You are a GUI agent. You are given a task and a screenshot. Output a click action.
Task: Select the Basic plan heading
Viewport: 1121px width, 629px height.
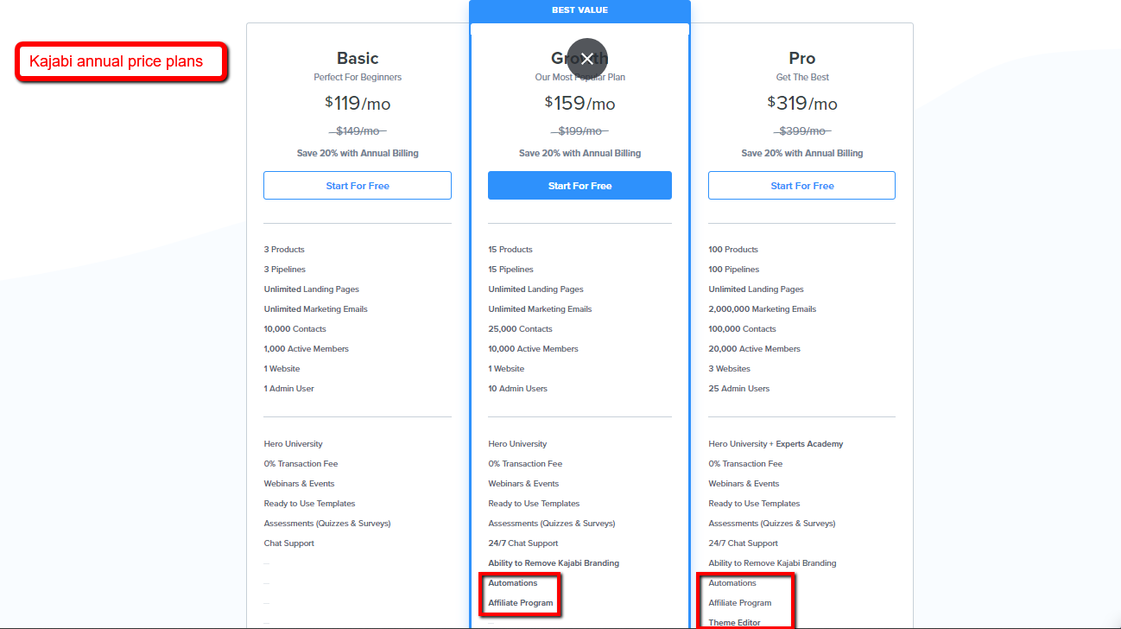[358, 58]
